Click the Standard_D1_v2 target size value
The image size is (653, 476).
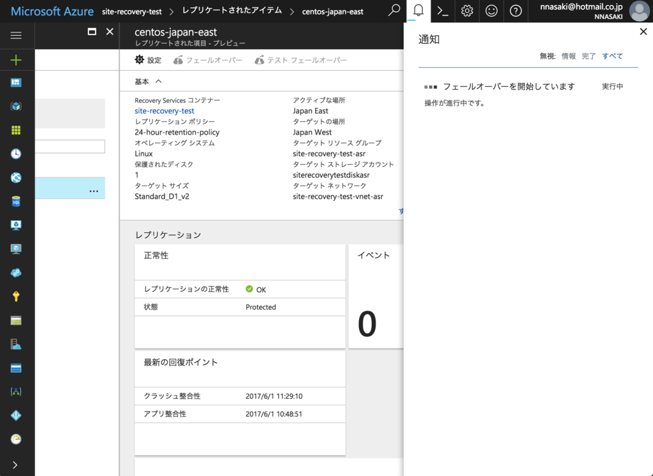click(x=161, y=197)
